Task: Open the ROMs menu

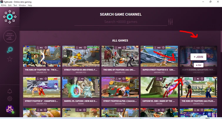Action: (x=4, y=5)
